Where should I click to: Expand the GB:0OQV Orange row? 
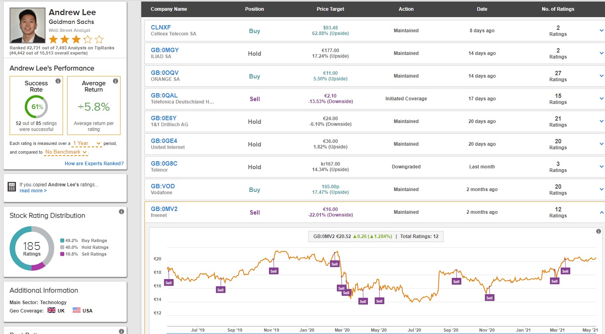(601, 76)
